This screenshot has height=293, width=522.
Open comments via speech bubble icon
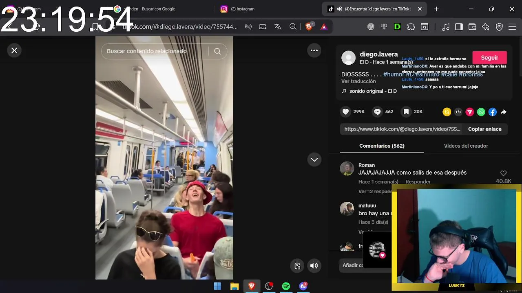(378, 112)
